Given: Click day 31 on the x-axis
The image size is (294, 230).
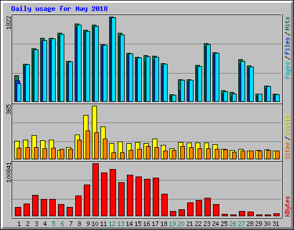Looking at the screenshot, I should coord(276,224).
